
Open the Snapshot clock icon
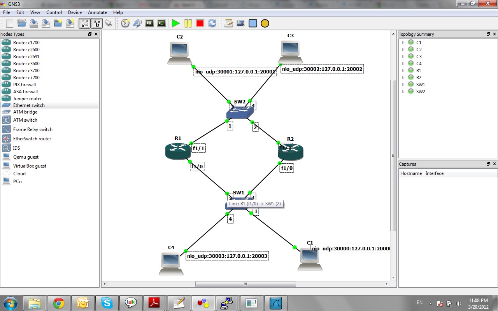[125, 23]
